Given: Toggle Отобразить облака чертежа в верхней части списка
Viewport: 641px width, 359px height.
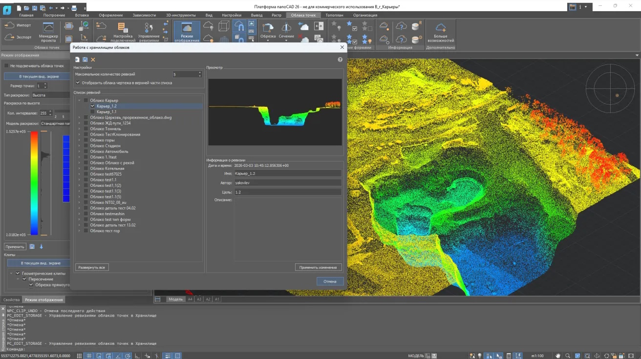Looking at the screenshot, I should click(x=78, y=83).
